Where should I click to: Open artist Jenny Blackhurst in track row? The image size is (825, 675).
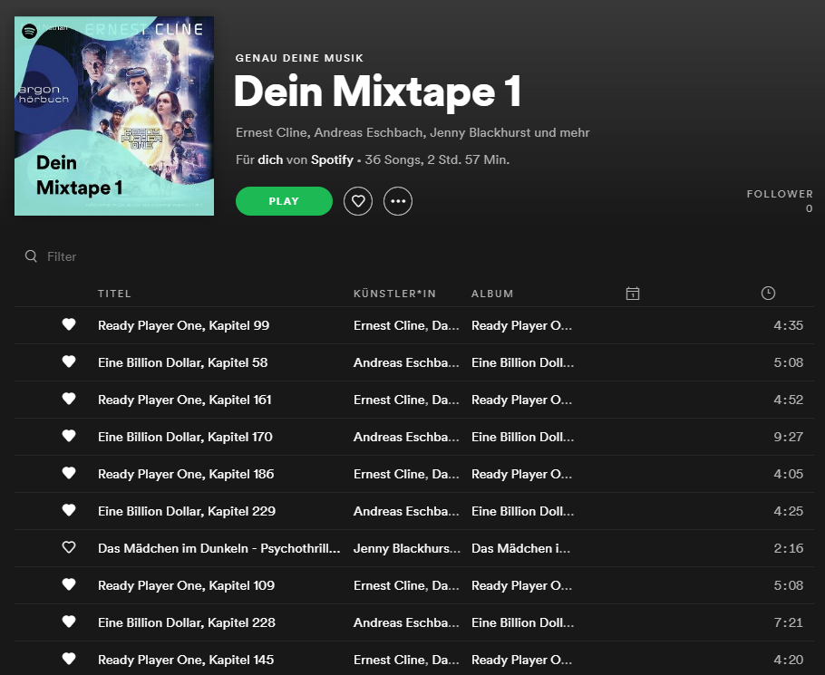(407, 548)
